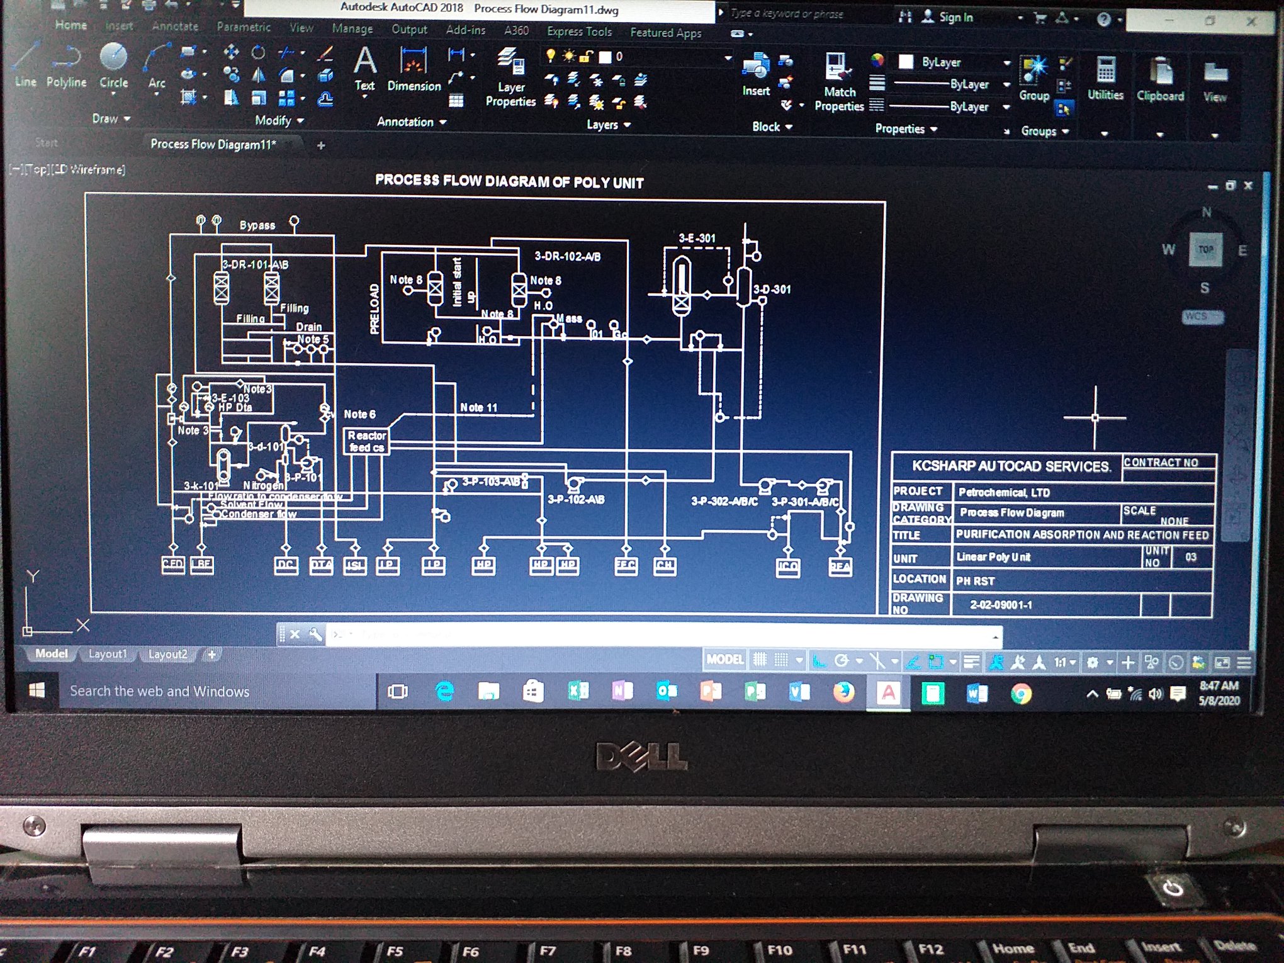Viewport: 1284px width, 963px height.
Task: Click Customize workspace gear icon
Action: [1093, 662]
